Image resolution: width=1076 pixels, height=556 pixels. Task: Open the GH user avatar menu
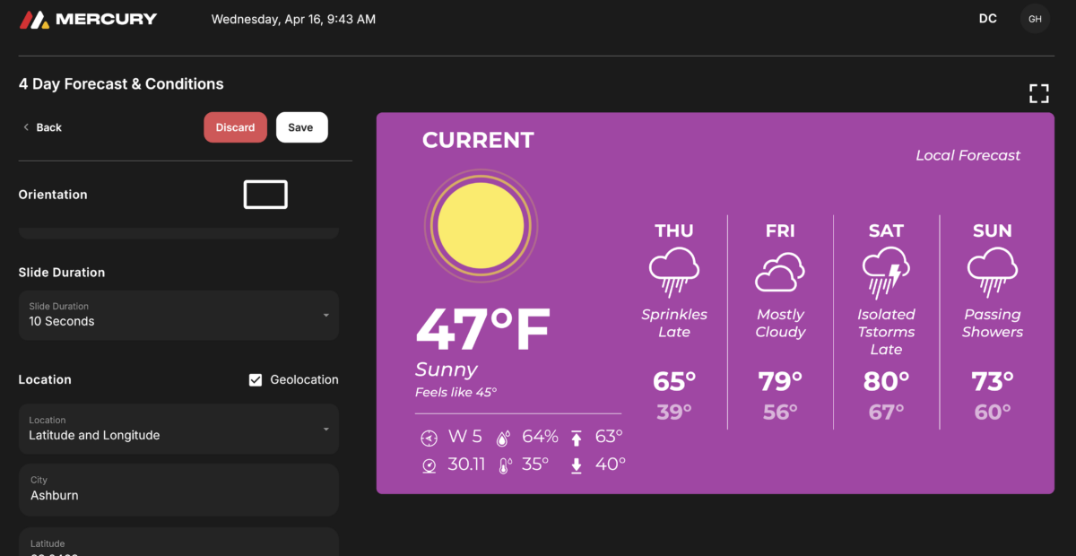1035,19
